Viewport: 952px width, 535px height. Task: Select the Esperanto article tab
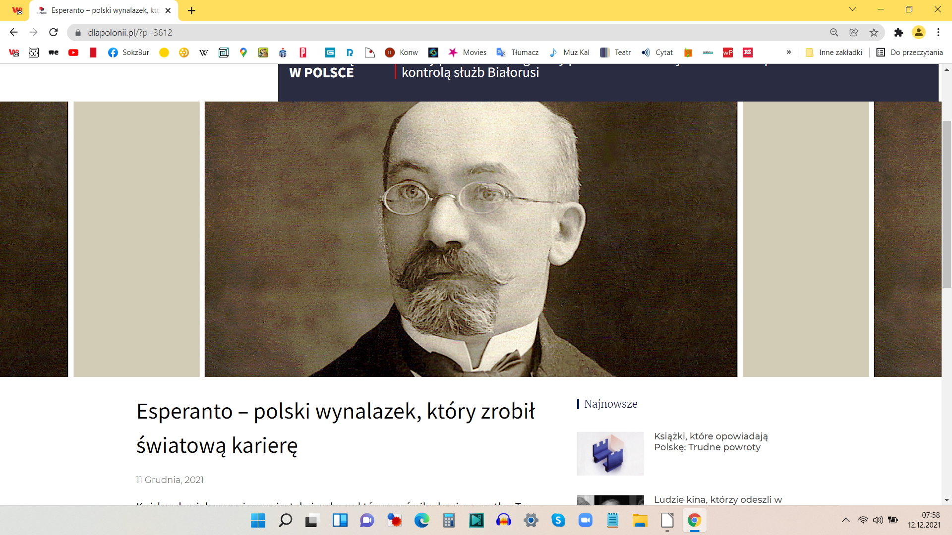104,10
